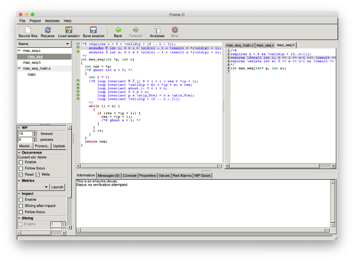This screenshot has width=355, height=262.
Task: Click the information panel vertical scrollbar
Action: click(333, 203)
